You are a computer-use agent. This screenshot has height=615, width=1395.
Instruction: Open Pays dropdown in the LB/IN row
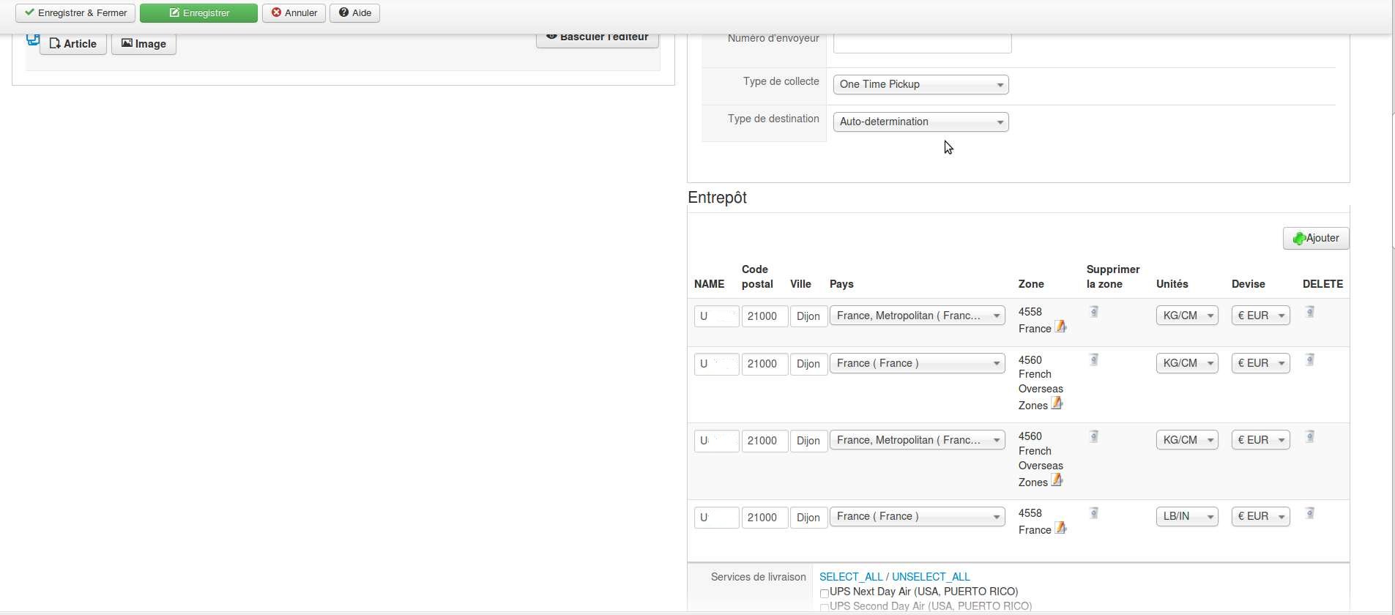[x=917, y=517]
